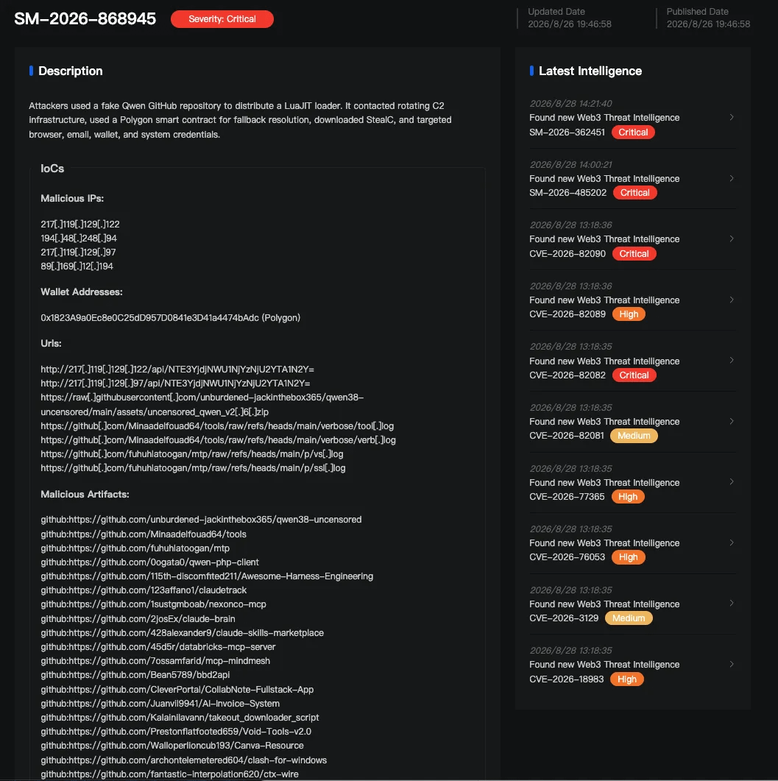Select the SM-2026-362451 identifier text
Screen dimensions: 778x781
tap(567, 132)
